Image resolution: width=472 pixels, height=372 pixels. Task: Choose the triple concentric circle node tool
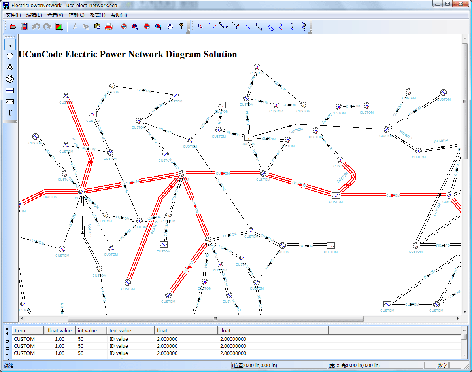coord(10,79)
